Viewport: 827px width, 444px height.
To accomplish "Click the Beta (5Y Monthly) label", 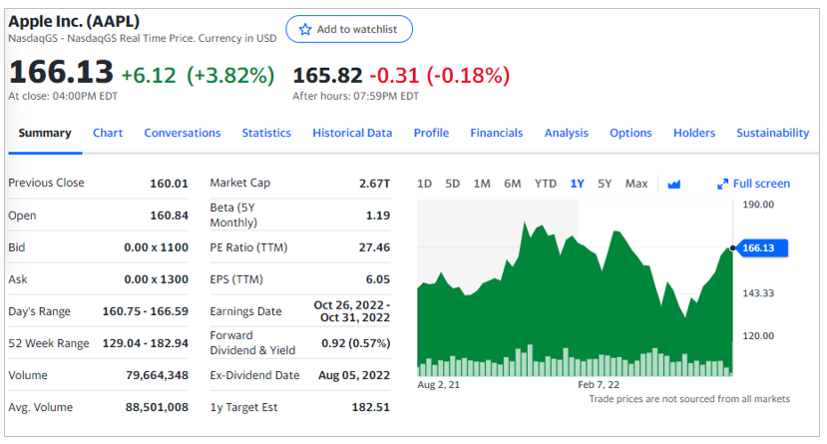I will click(x=233, y=216).
